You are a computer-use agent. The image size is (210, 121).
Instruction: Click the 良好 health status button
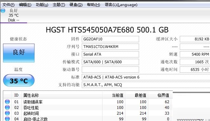(19, 53)
